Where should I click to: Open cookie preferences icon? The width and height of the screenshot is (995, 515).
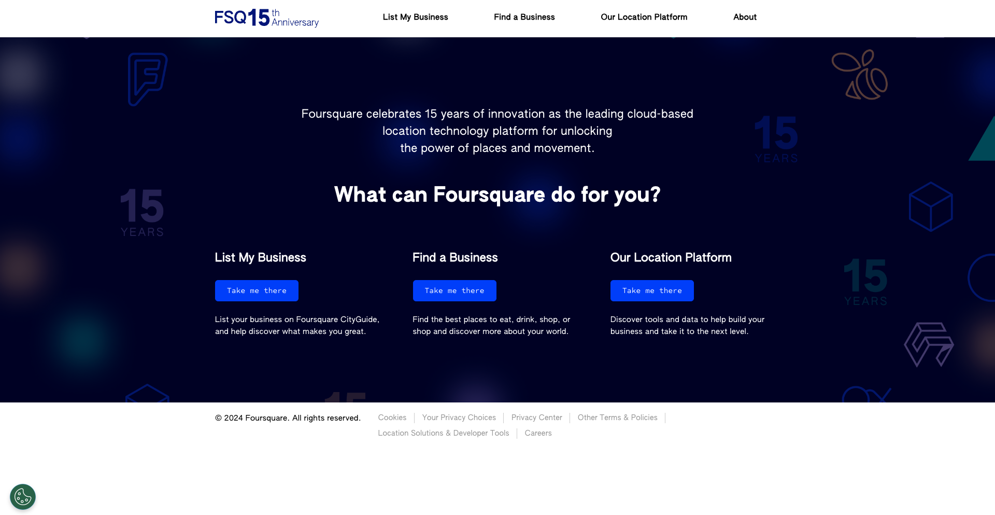pos(23,497)
